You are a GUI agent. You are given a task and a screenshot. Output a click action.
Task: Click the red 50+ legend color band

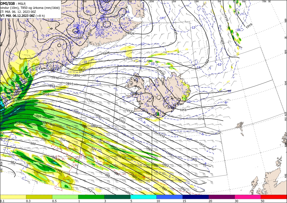click(x=274, y=197)
